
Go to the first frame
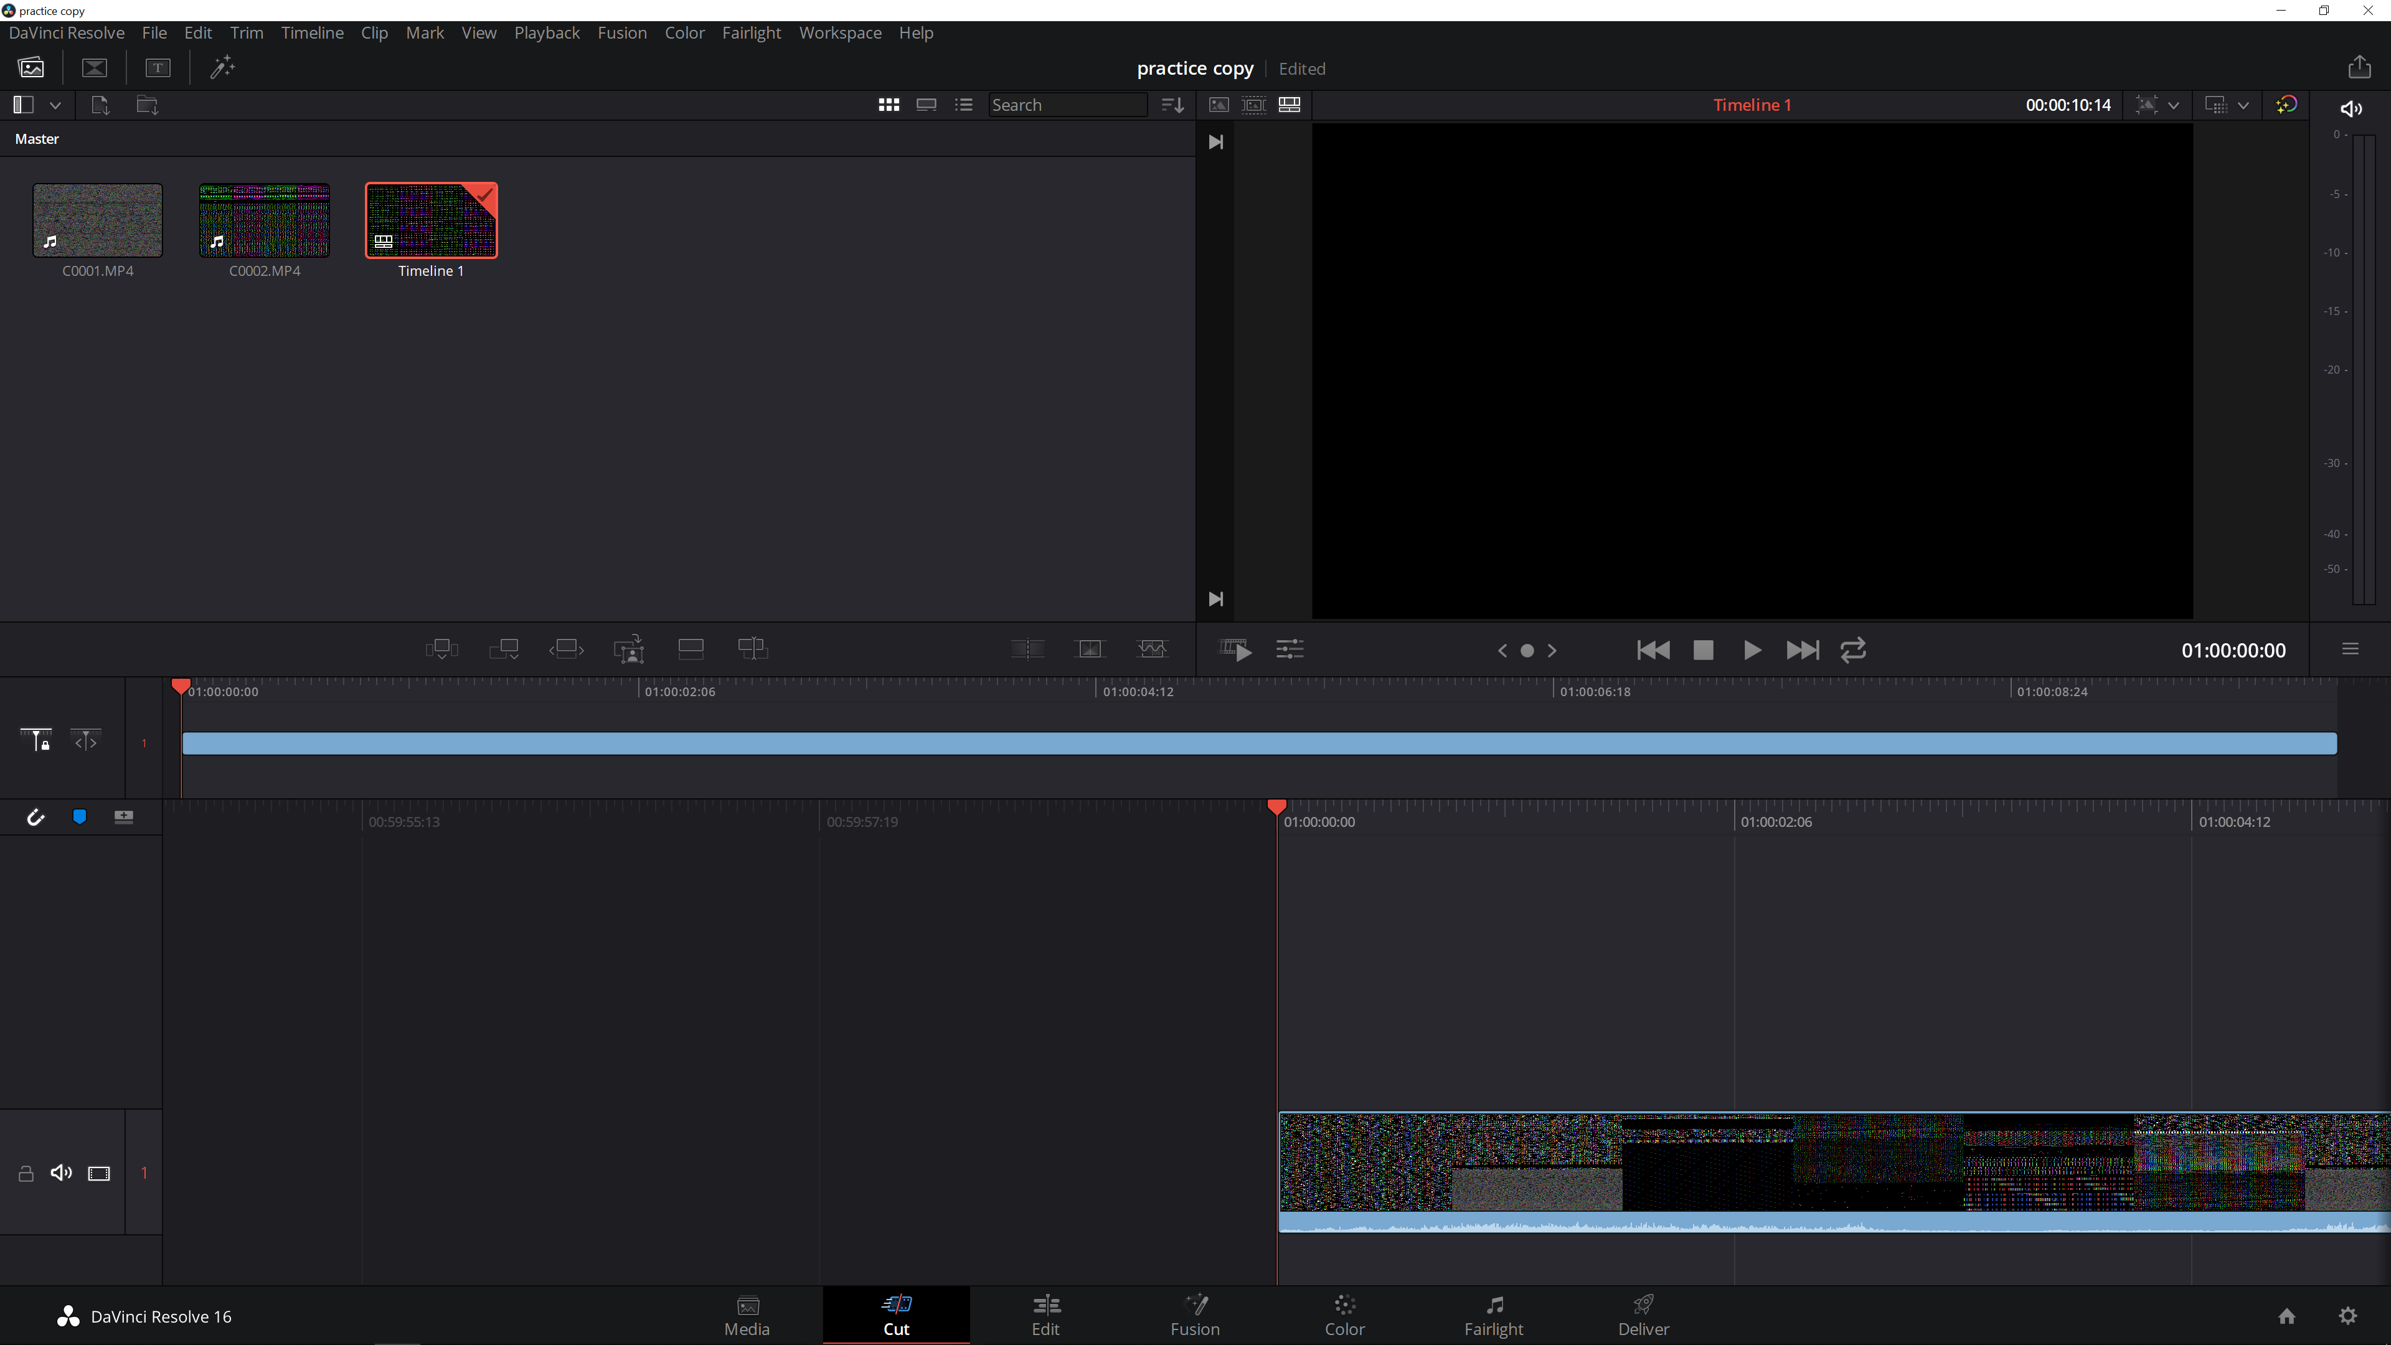1653,649
